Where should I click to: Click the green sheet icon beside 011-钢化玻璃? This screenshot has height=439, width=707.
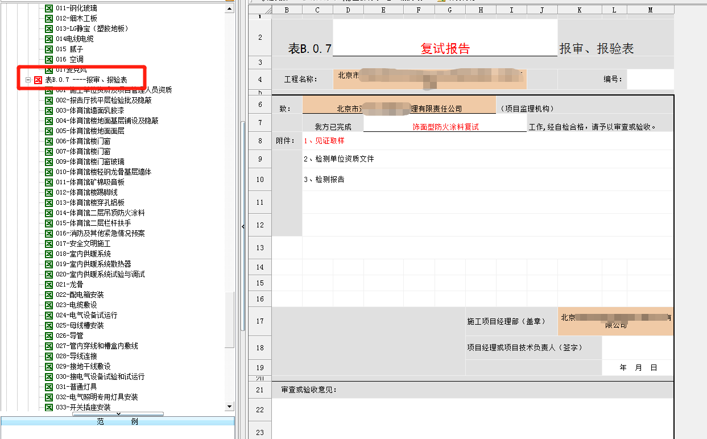(49, 8)
